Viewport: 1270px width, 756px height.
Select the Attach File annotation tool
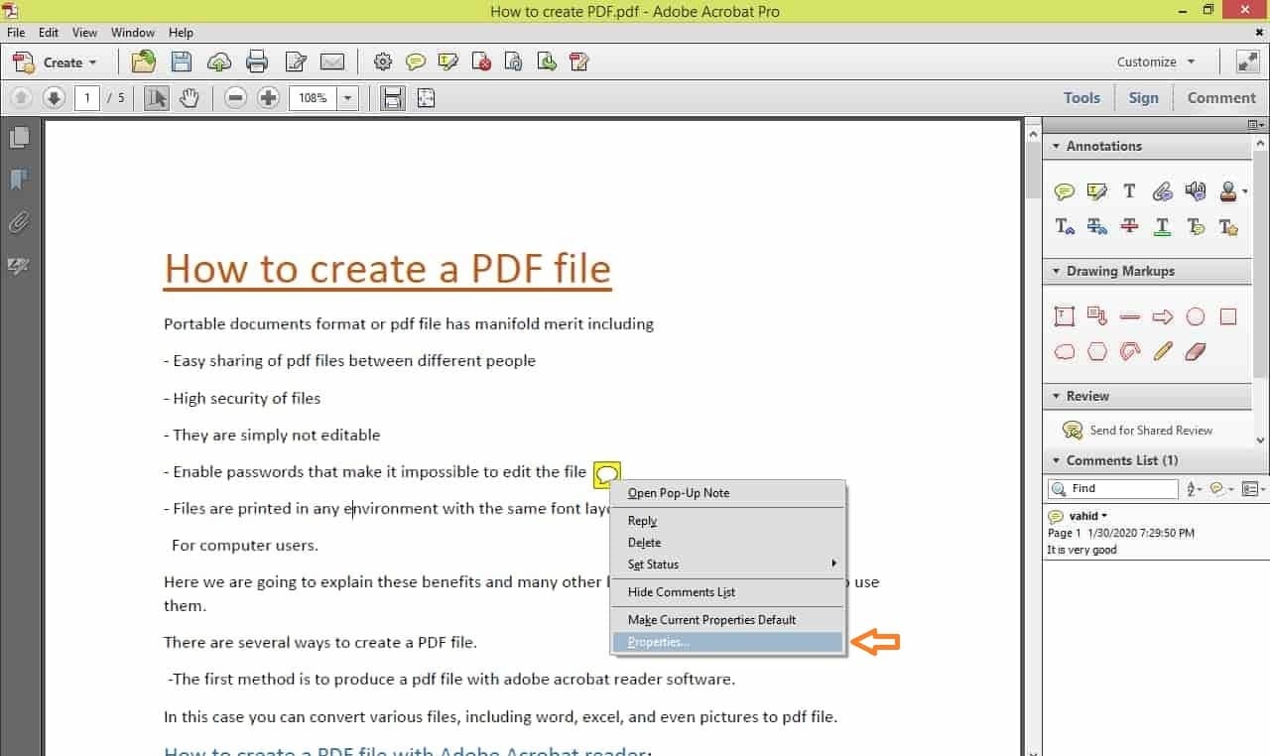click(x=1161, y=190)
